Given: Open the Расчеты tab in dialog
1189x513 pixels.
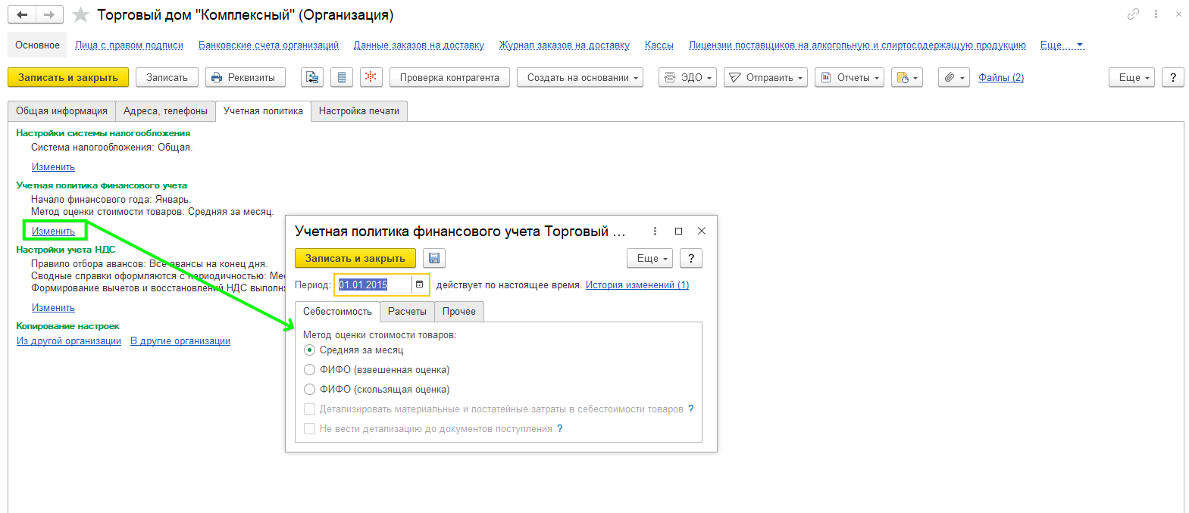Looking at the screenshot, I should click(407, 311).
